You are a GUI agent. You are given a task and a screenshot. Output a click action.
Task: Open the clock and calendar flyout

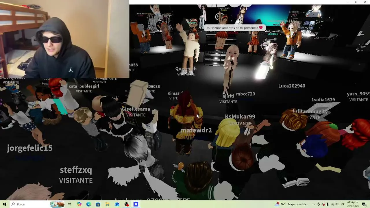point(353,204)
